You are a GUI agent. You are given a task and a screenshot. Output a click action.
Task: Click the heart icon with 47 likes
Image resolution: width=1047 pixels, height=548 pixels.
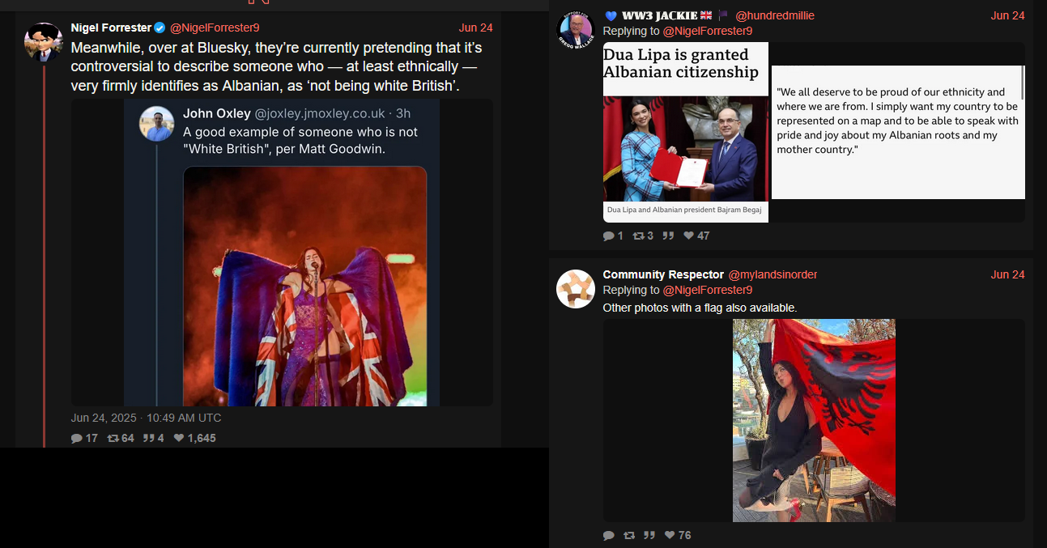(689, 236)
